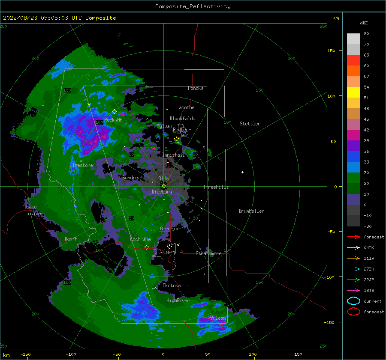Click the purple 10 dBZ color swatch
This screenshot has height=360, width=386.
353,199
